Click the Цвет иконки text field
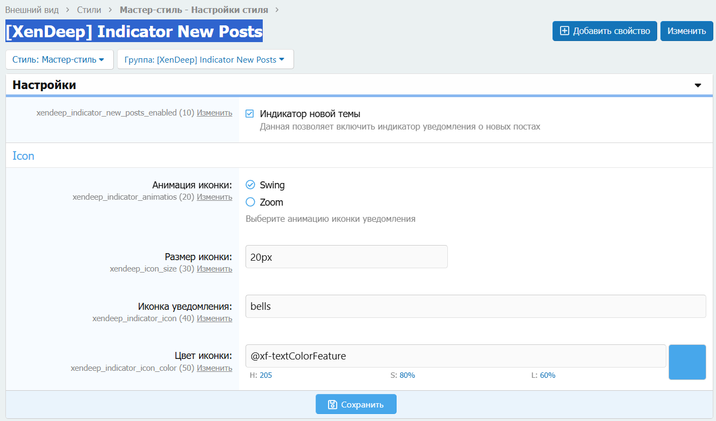This screenshot has height=421, width=716. pyautogui.click(x=455, y=356)
